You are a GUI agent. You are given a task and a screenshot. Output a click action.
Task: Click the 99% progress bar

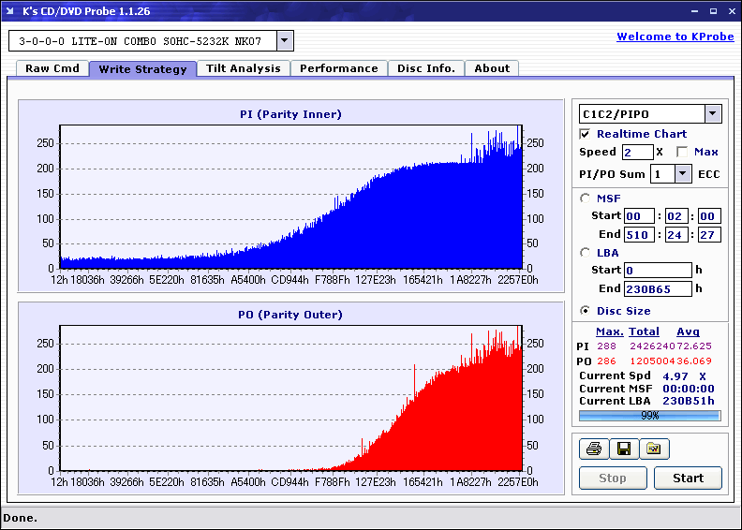coord(650,416)
